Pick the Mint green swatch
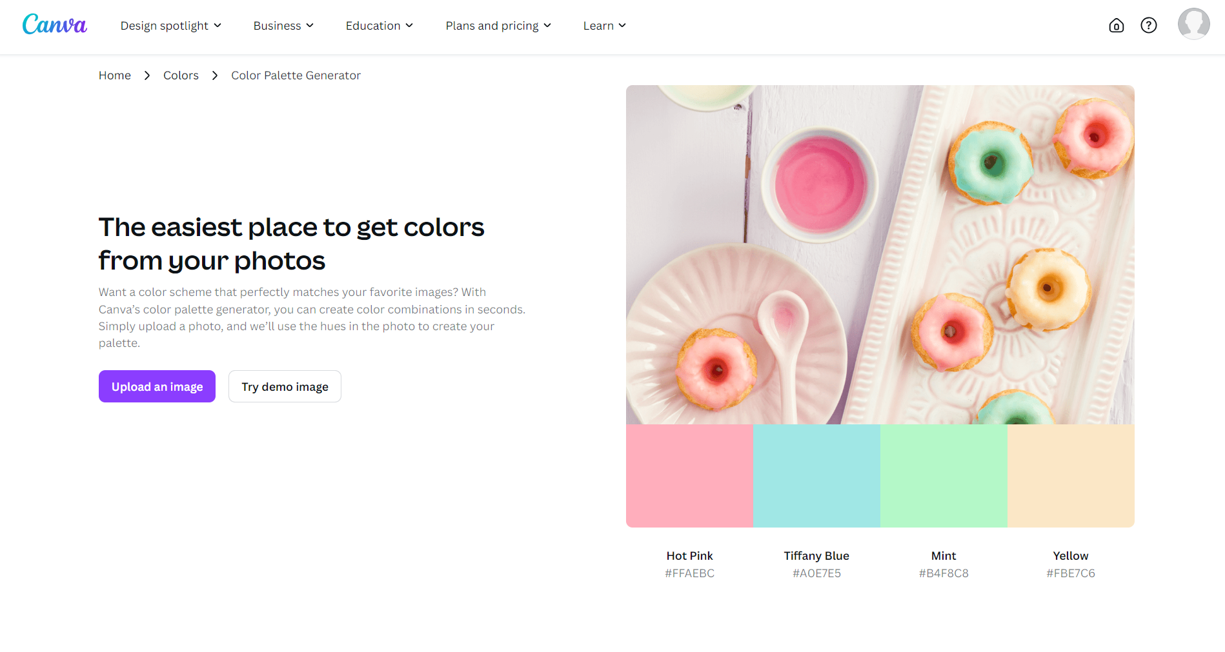This screenshot has height=652, width=1225. click(x=944, y=476)
